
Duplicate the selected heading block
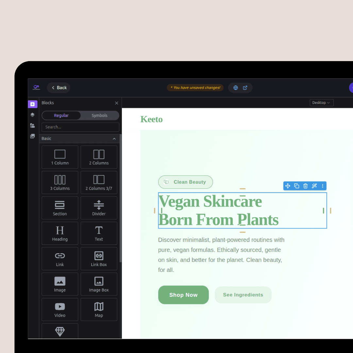(296, 186)
